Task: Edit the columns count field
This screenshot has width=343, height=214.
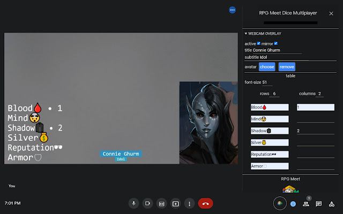Action: pos(319,94)
